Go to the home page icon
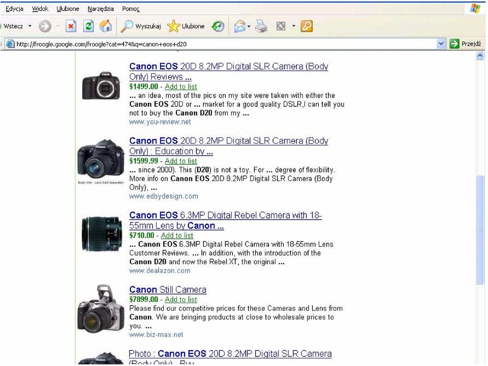 (106, 26)
